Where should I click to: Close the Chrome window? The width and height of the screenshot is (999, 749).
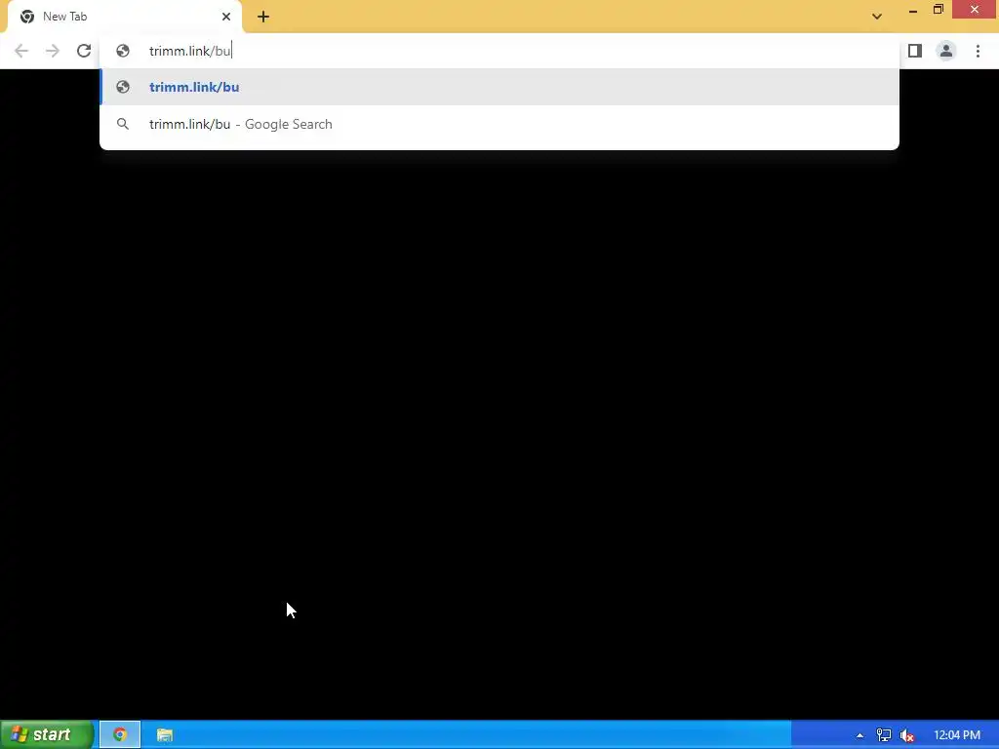pyautogui.click(x=975, y=10)
